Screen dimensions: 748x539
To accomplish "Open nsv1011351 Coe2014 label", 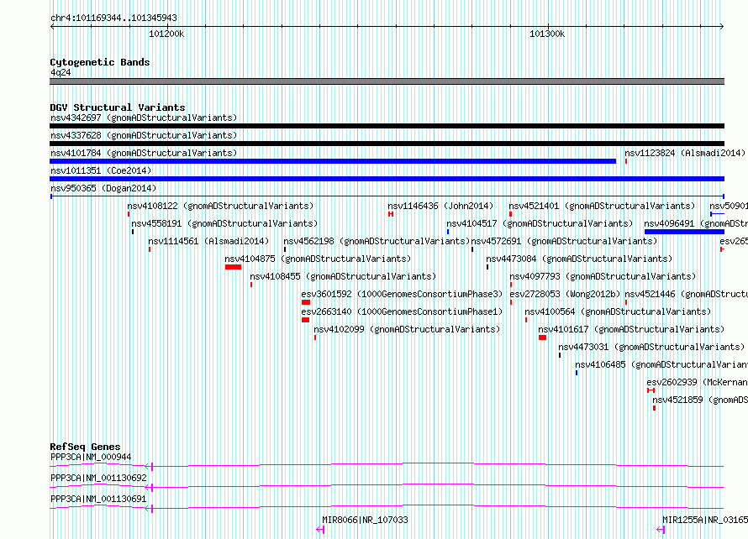I will click(x=101, y=170).
